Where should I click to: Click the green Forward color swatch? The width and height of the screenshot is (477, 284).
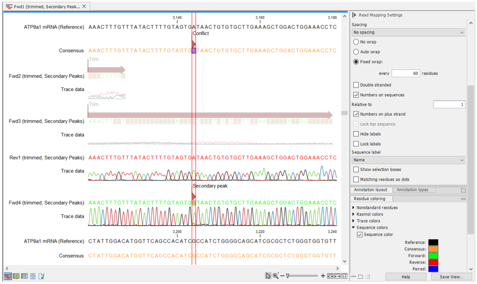(433, 256)
